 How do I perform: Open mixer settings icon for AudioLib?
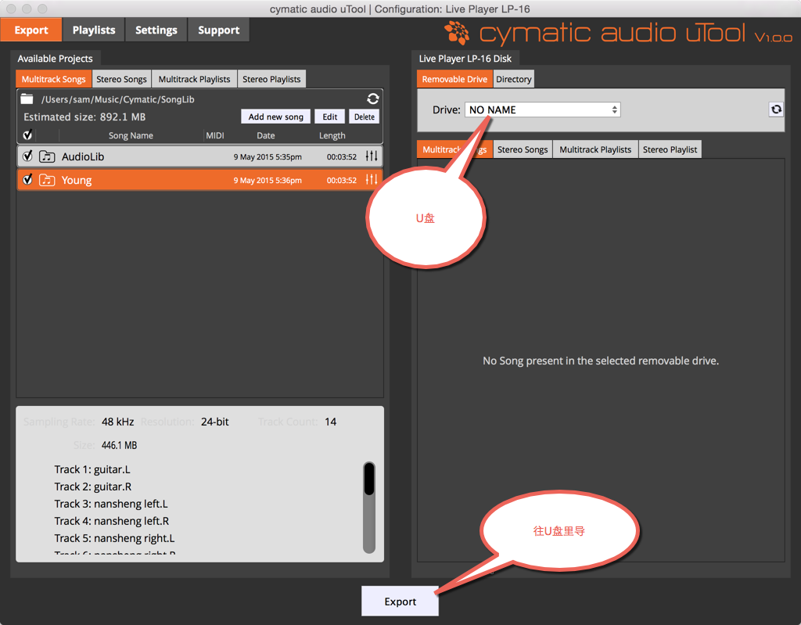372,156
